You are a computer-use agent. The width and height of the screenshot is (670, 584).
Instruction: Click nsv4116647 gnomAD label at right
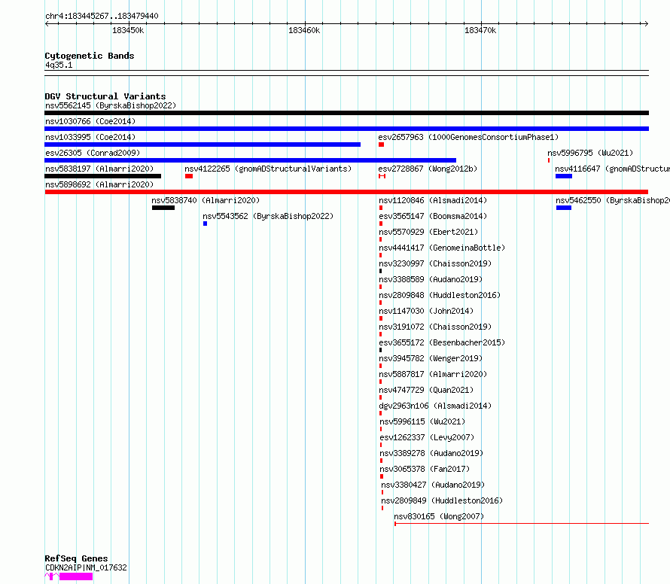pyautogui.click(x=612, y=169)
